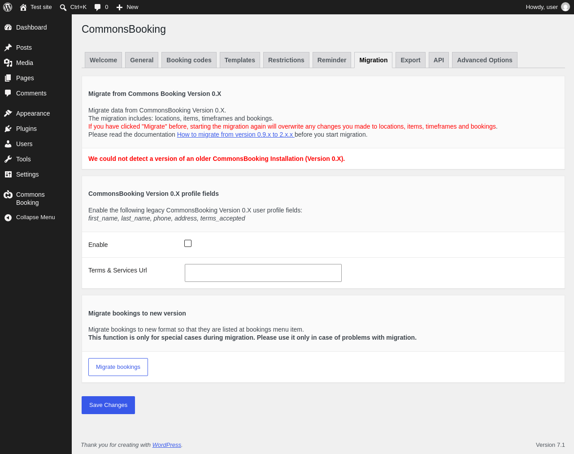
Task: Click the Media icon in sidebar
Action: [8, 63]
